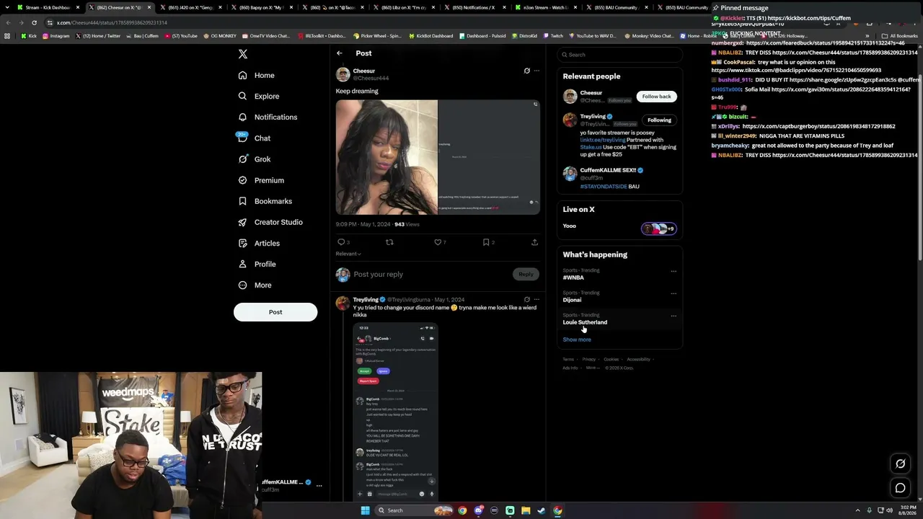
Task: Switch to the Kick Dashboard stream tab
Action: coord(48,7)
